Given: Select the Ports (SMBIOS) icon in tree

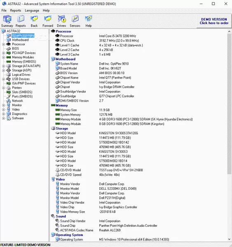Looking at the screenshot, I should (x=9, y=96).
